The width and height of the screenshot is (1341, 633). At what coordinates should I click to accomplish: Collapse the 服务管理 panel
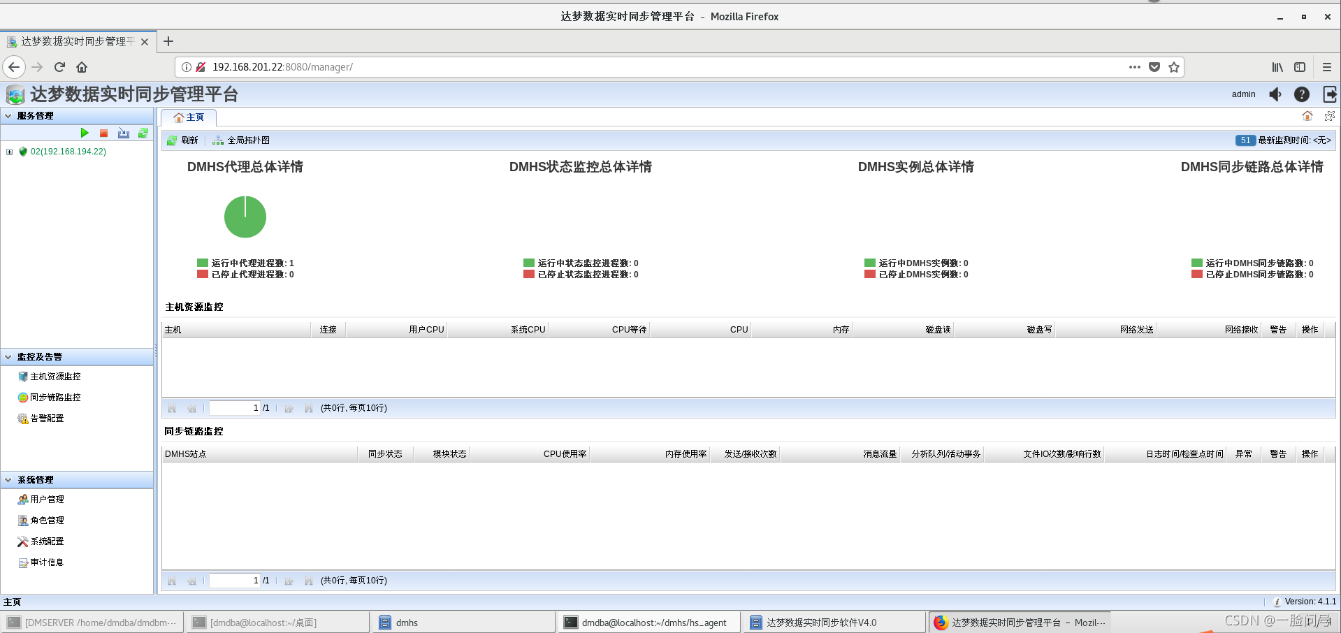pos(8,116)
